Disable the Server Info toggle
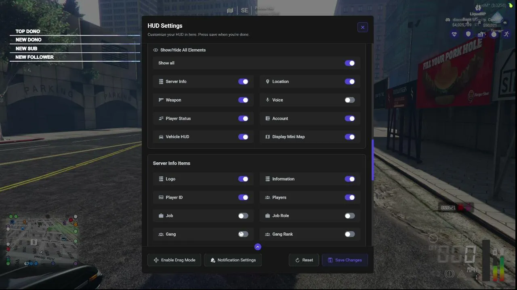The image size is (517, 290). [243, 81]
